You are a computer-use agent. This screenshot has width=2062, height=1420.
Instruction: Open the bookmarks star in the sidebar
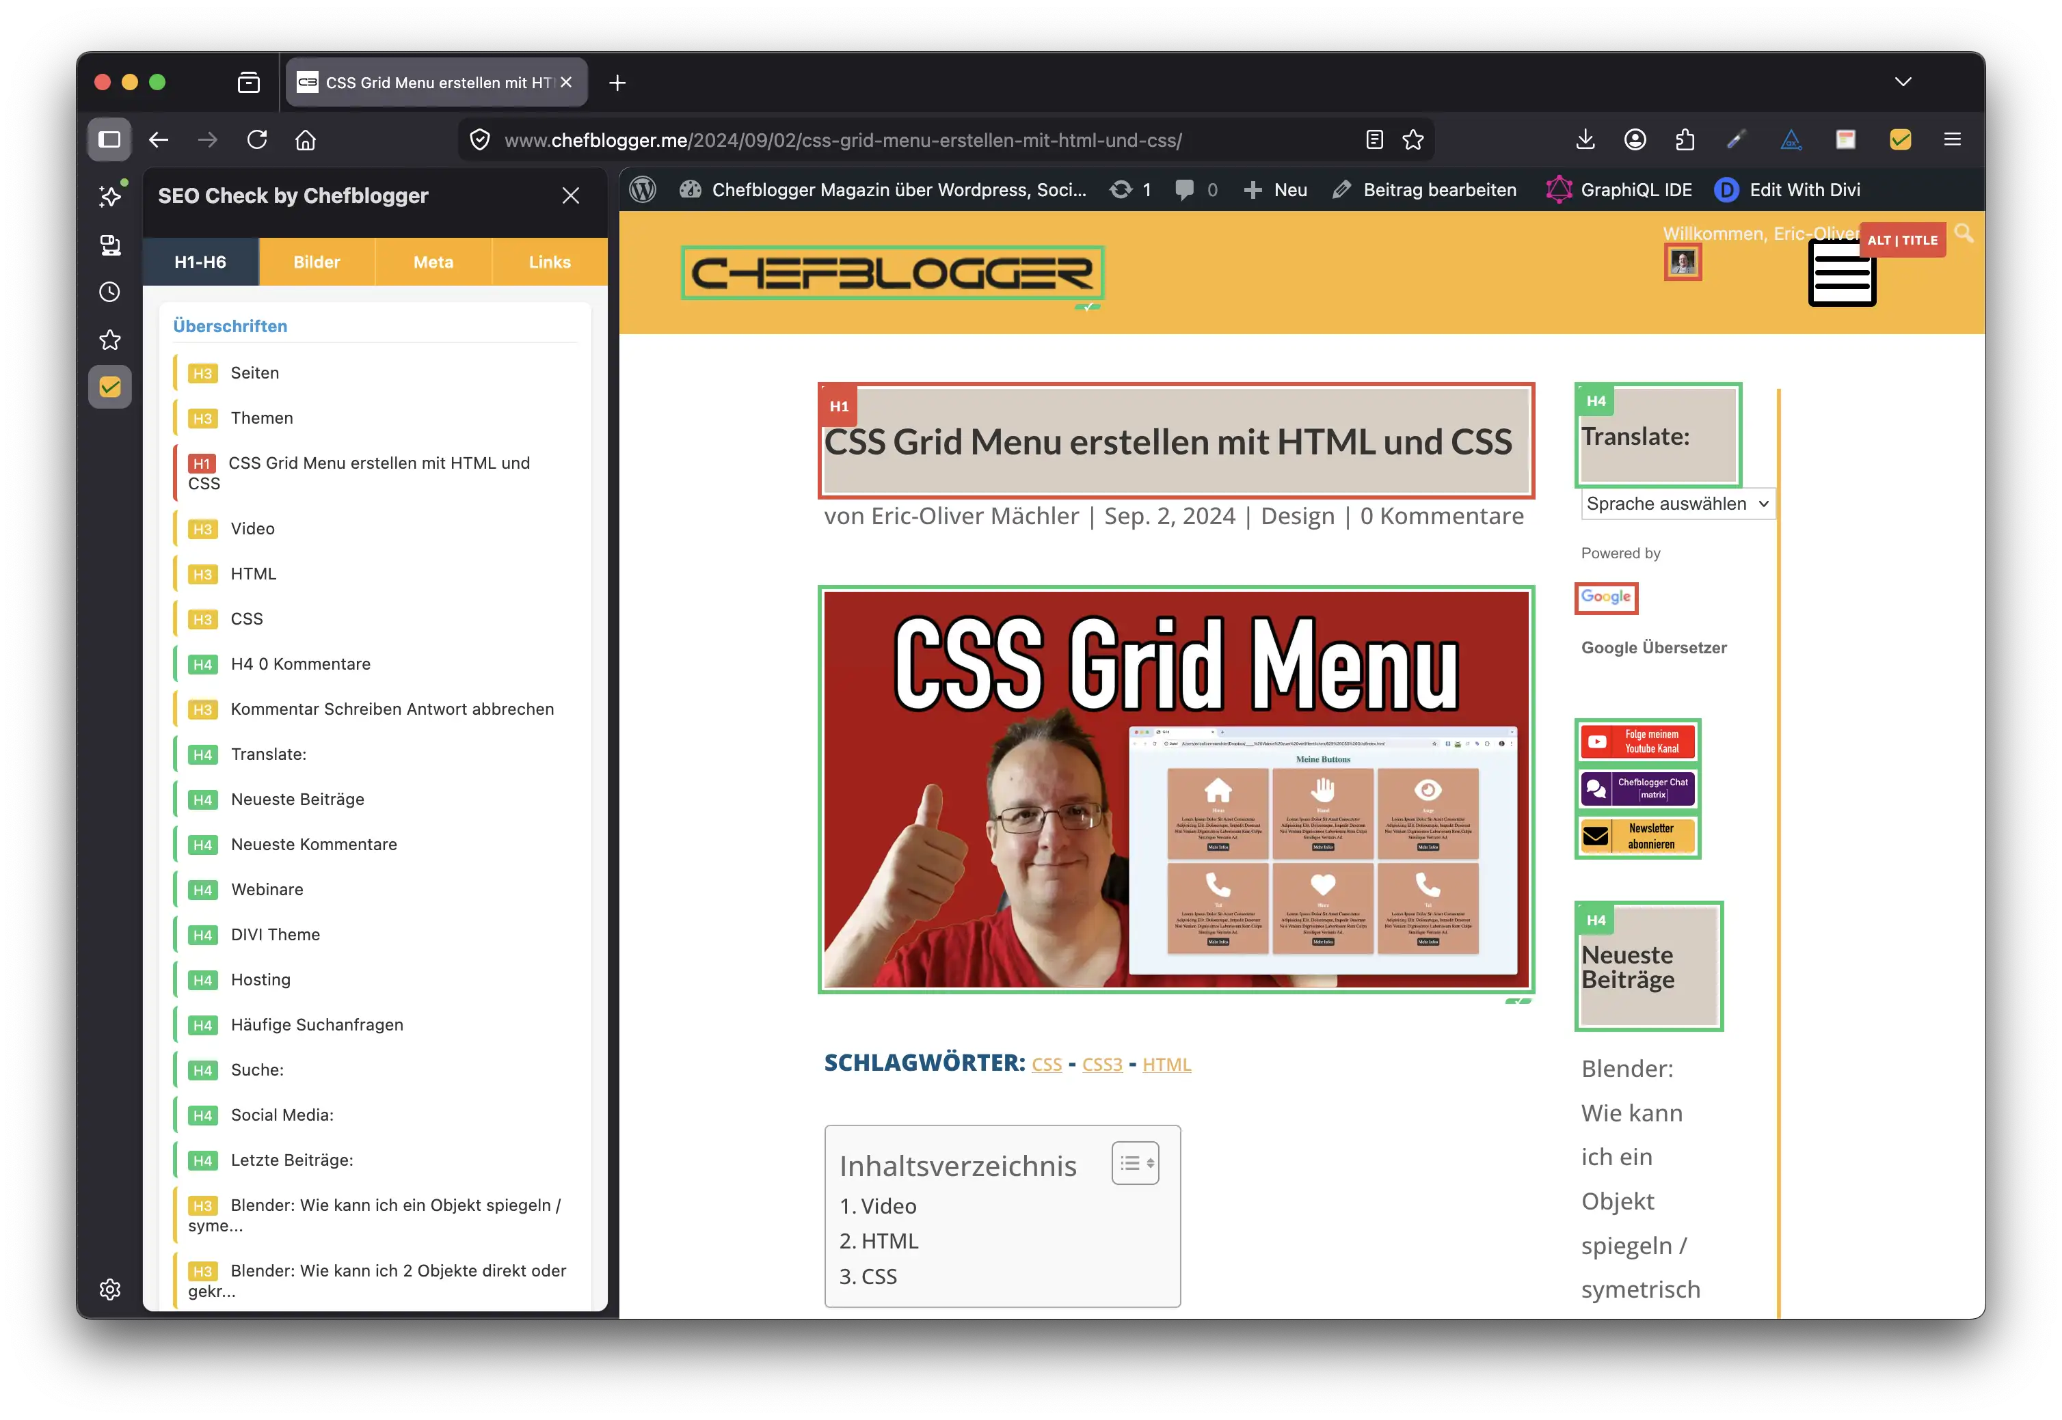[109, 340]
